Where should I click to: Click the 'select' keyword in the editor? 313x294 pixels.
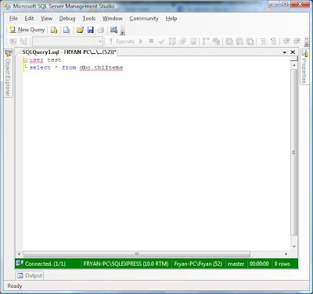pos(40,67)
